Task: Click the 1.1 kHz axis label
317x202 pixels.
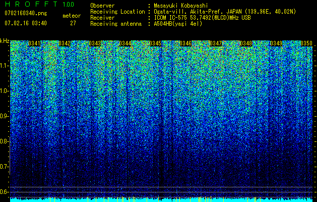Action: click(x=5, y=66)
